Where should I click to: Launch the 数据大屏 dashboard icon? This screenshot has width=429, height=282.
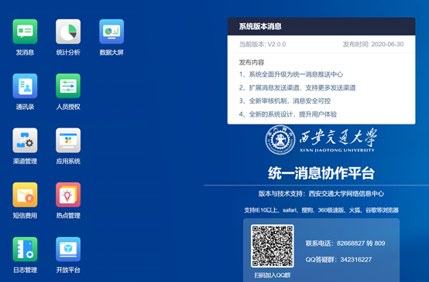[x=112, y=32]
